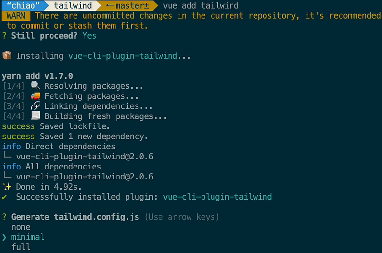Click the question mark before Generate
The height and width of the screenshot is (253, 382).
(5, 217)
